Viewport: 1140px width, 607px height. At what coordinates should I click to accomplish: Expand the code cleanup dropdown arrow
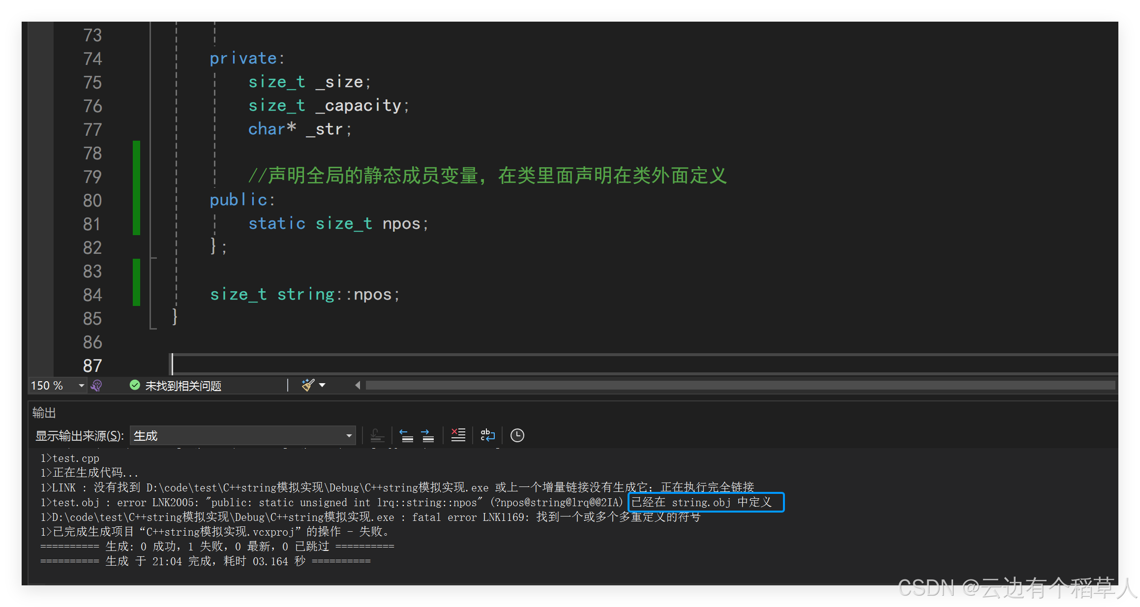click(x=322, y=385)
